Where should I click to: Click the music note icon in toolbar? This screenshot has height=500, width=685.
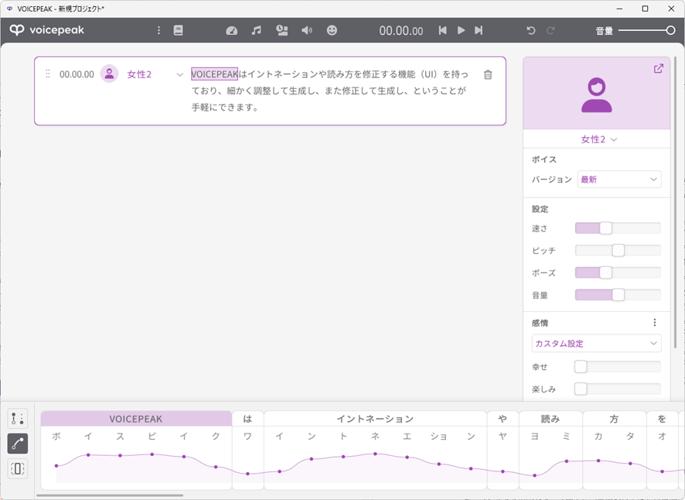[x=257, y=30]
